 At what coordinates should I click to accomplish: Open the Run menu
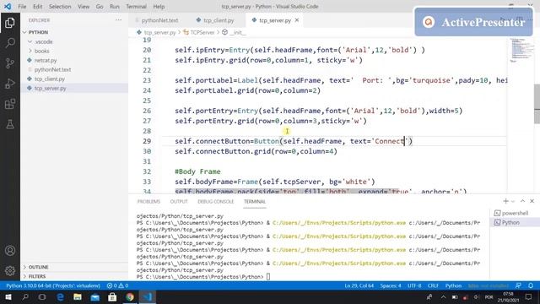[115, 7]
